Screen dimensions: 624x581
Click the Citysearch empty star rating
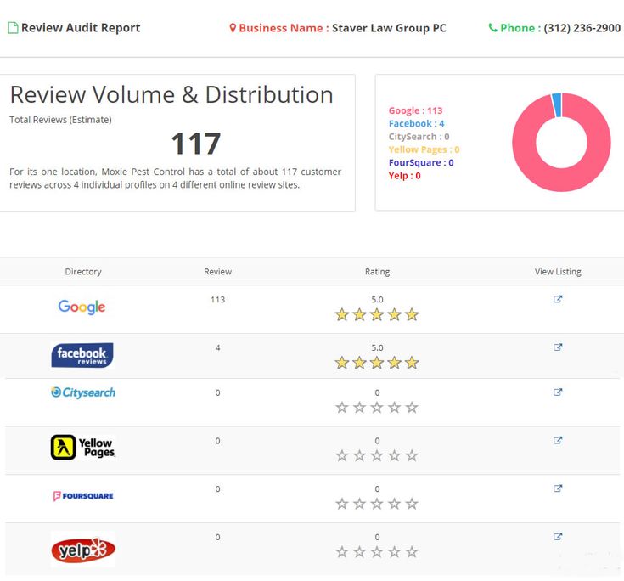[x=377, y=408]
